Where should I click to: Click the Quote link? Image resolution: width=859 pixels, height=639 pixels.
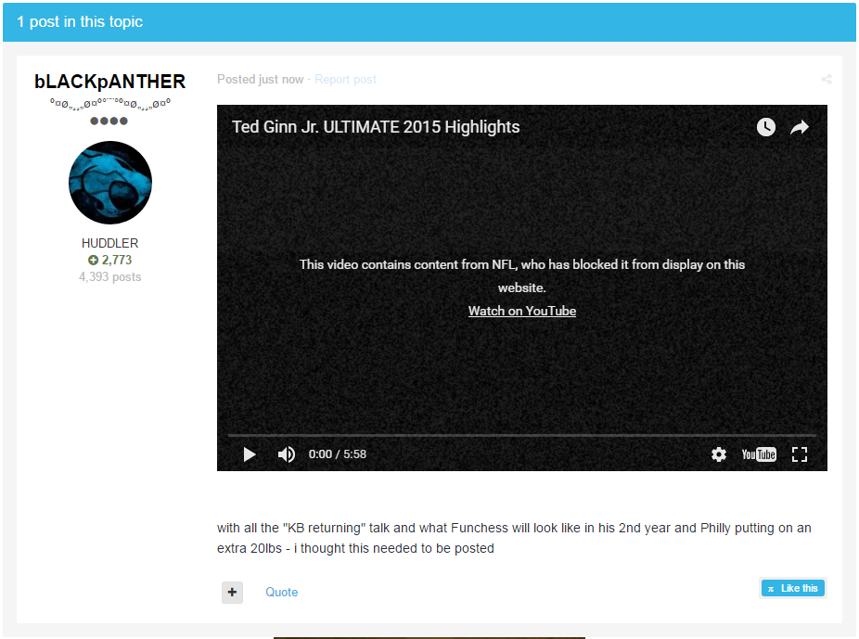281,592
